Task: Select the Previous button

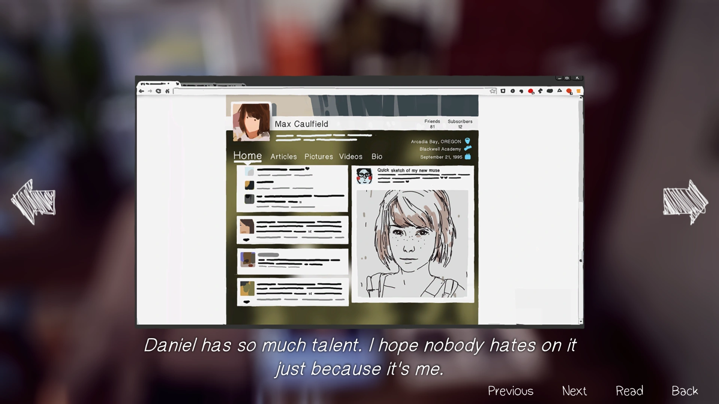Action: click(510, 391)
